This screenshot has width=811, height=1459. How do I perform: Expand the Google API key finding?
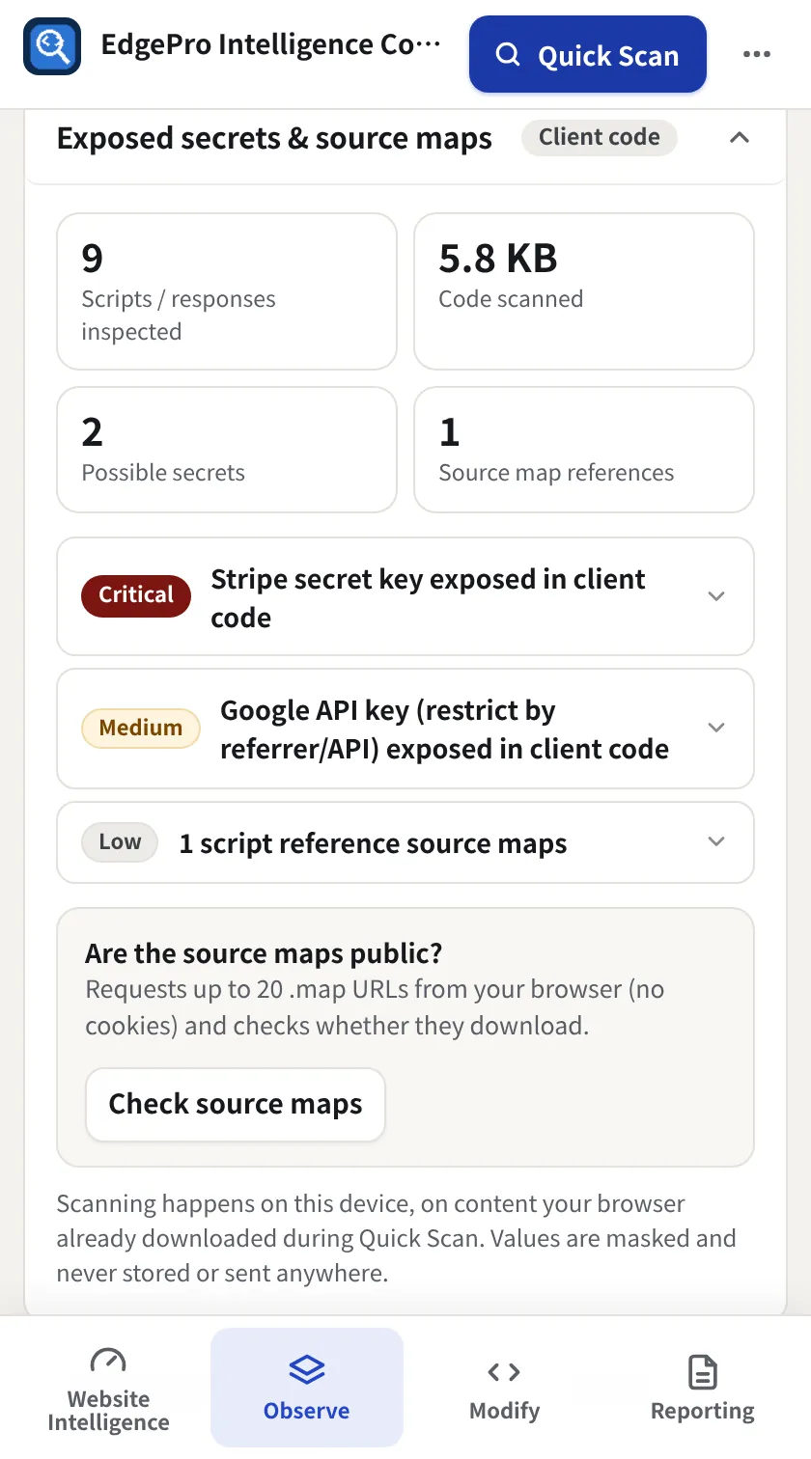pos(405,729)
